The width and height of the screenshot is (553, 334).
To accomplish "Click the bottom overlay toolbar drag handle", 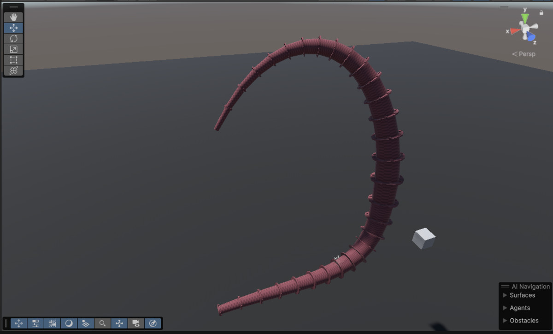I will click(x=6, y=323).
